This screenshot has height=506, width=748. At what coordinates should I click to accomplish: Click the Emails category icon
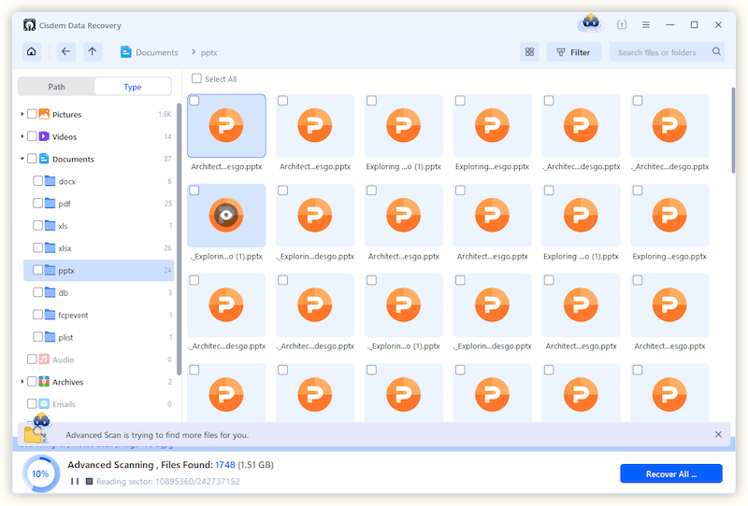tap(44, 404)
